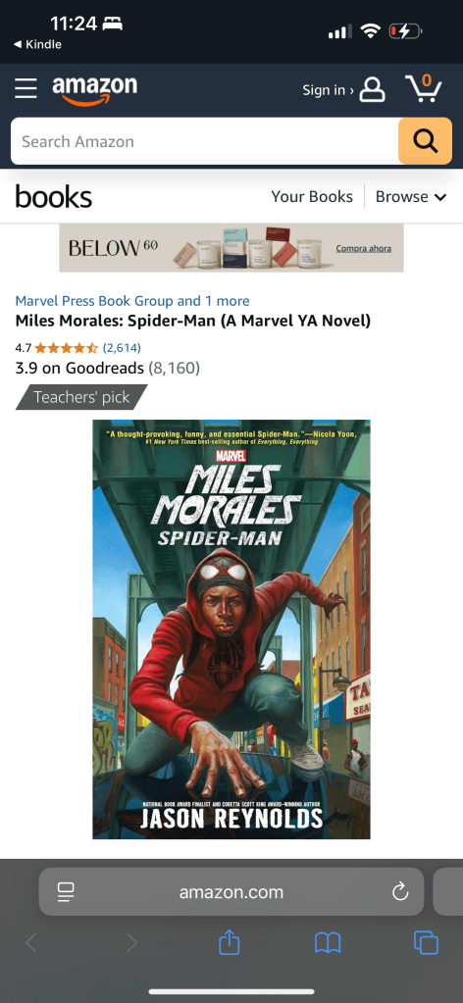Screen dimensions: 463x1003
Task: Open the shopping cart
Action: (424, 88)
